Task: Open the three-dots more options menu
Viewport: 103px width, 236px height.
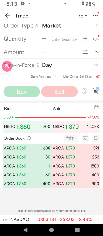Action: (x=95, y=15)
